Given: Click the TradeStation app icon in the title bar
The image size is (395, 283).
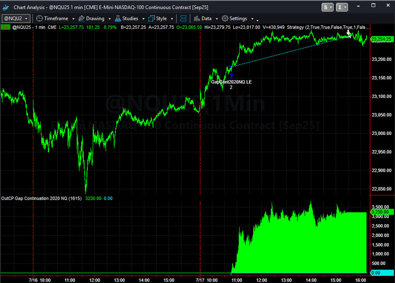Looking at the screenshot, I should [x=6, y=7].
